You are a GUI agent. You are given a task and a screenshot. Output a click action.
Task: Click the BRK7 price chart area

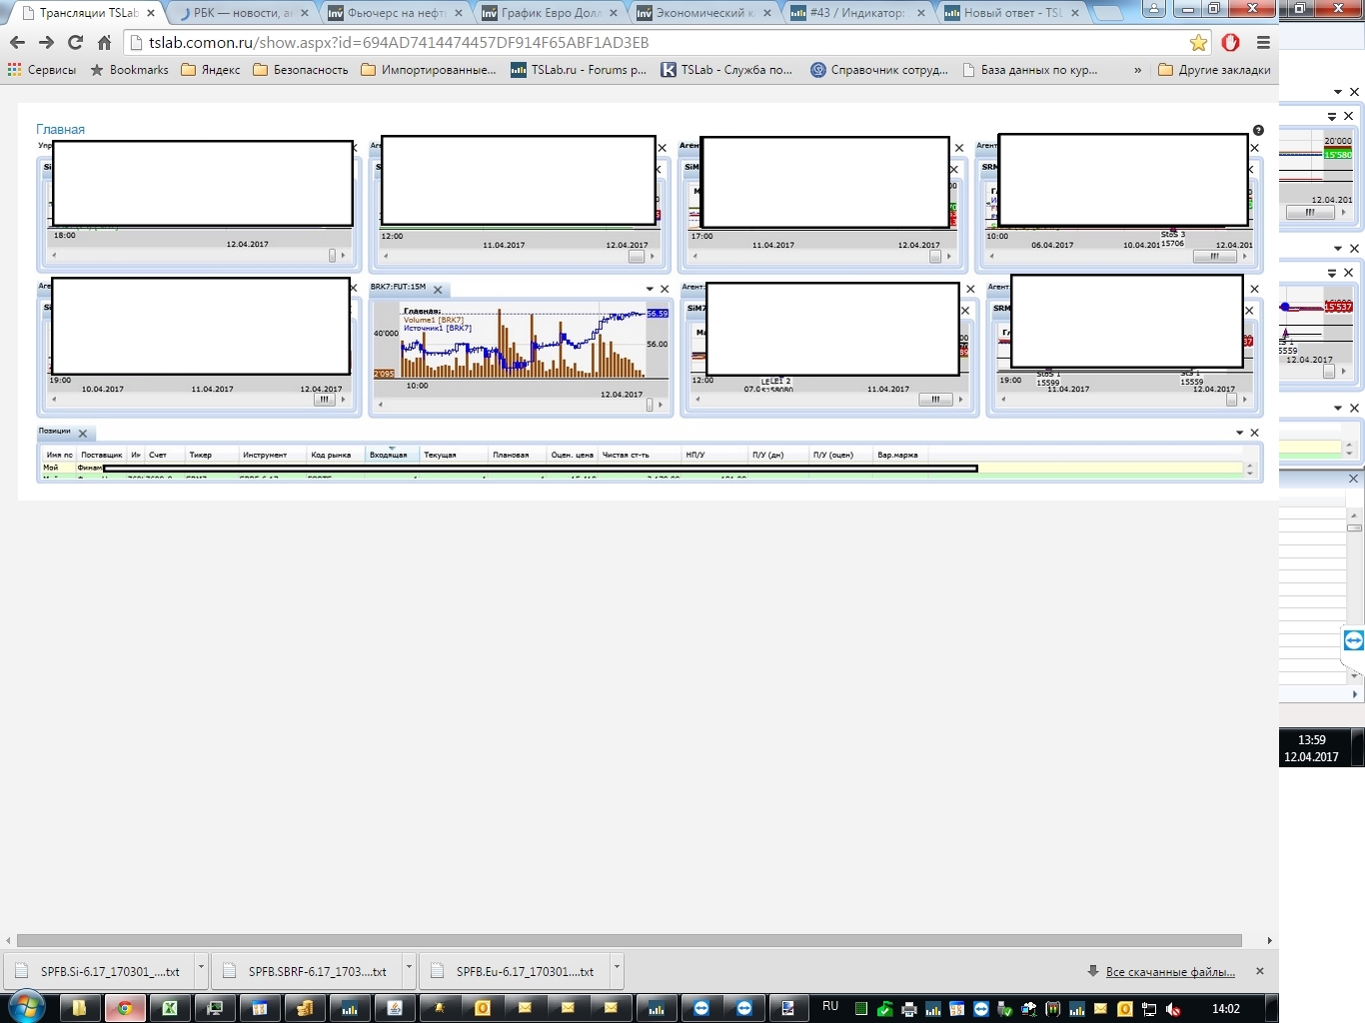522,342
